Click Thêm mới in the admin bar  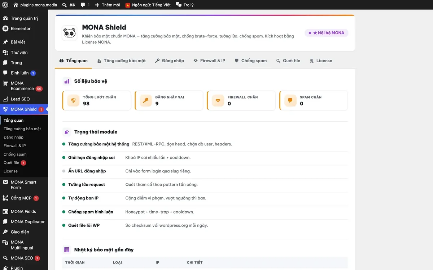point(107,5)
